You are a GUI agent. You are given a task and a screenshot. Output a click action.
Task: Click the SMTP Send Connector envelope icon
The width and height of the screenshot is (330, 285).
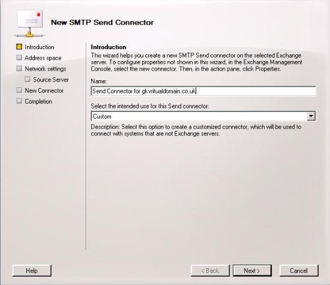click(29, 23)
